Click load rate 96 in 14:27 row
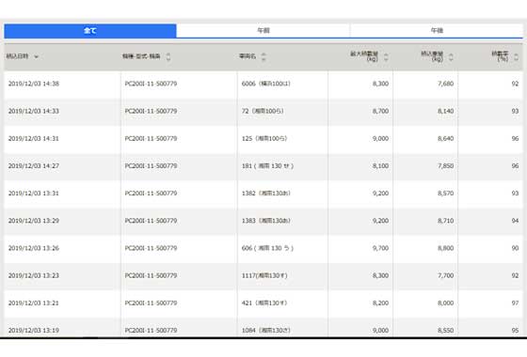This screenshot has width=527, height=357. [516, 165]
